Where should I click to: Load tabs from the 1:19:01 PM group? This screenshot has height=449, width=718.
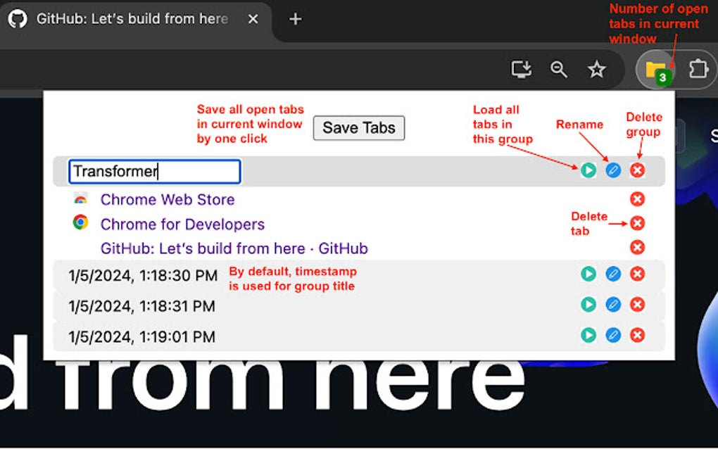(x=588, y=336)
